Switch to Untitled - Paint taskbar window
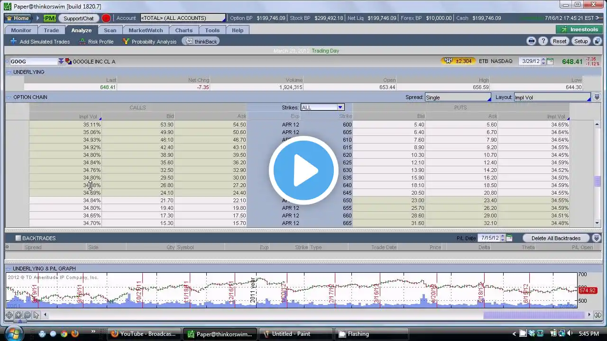 click(295, 334)
